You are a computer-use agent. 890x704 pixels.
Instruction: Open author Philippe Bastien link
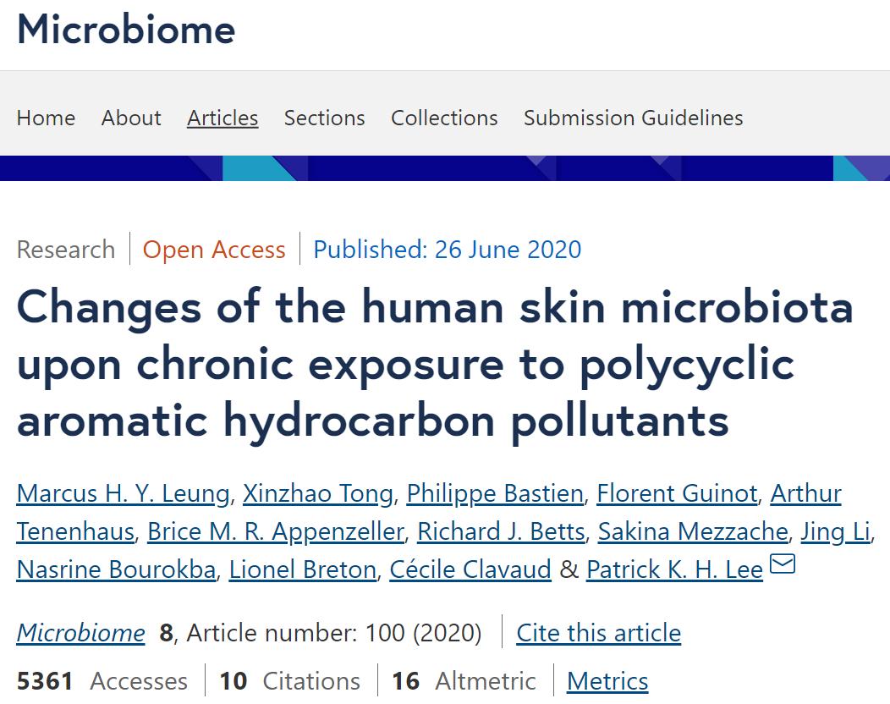pyautogui.click(x=495, y=493)
